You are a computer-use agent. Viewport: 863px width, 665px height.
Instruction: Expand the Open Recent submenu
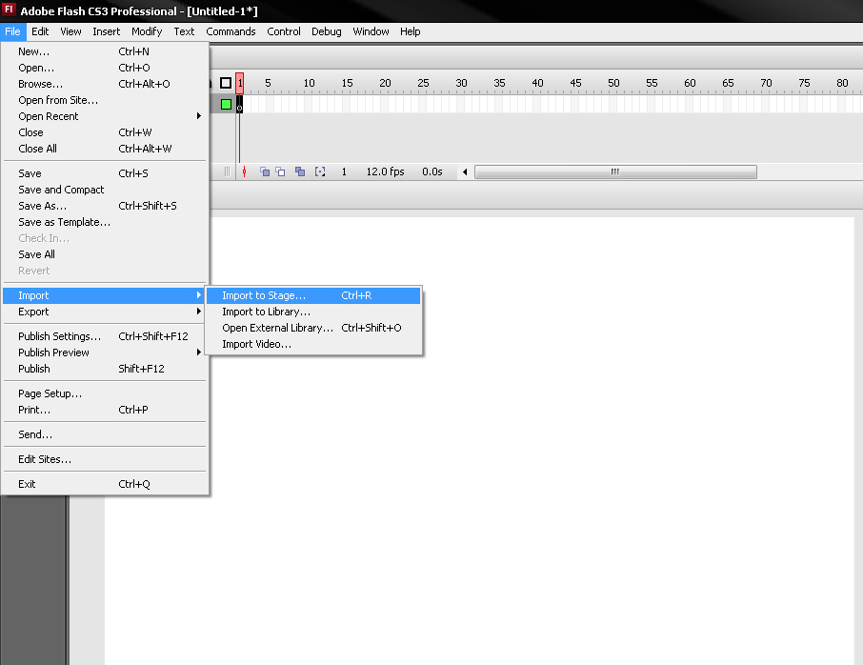point(105,116)
